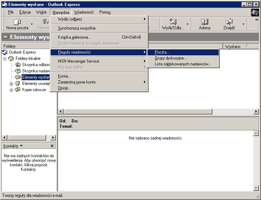
Task: Click the Znajdź find icon
Action: pos(229,22)
